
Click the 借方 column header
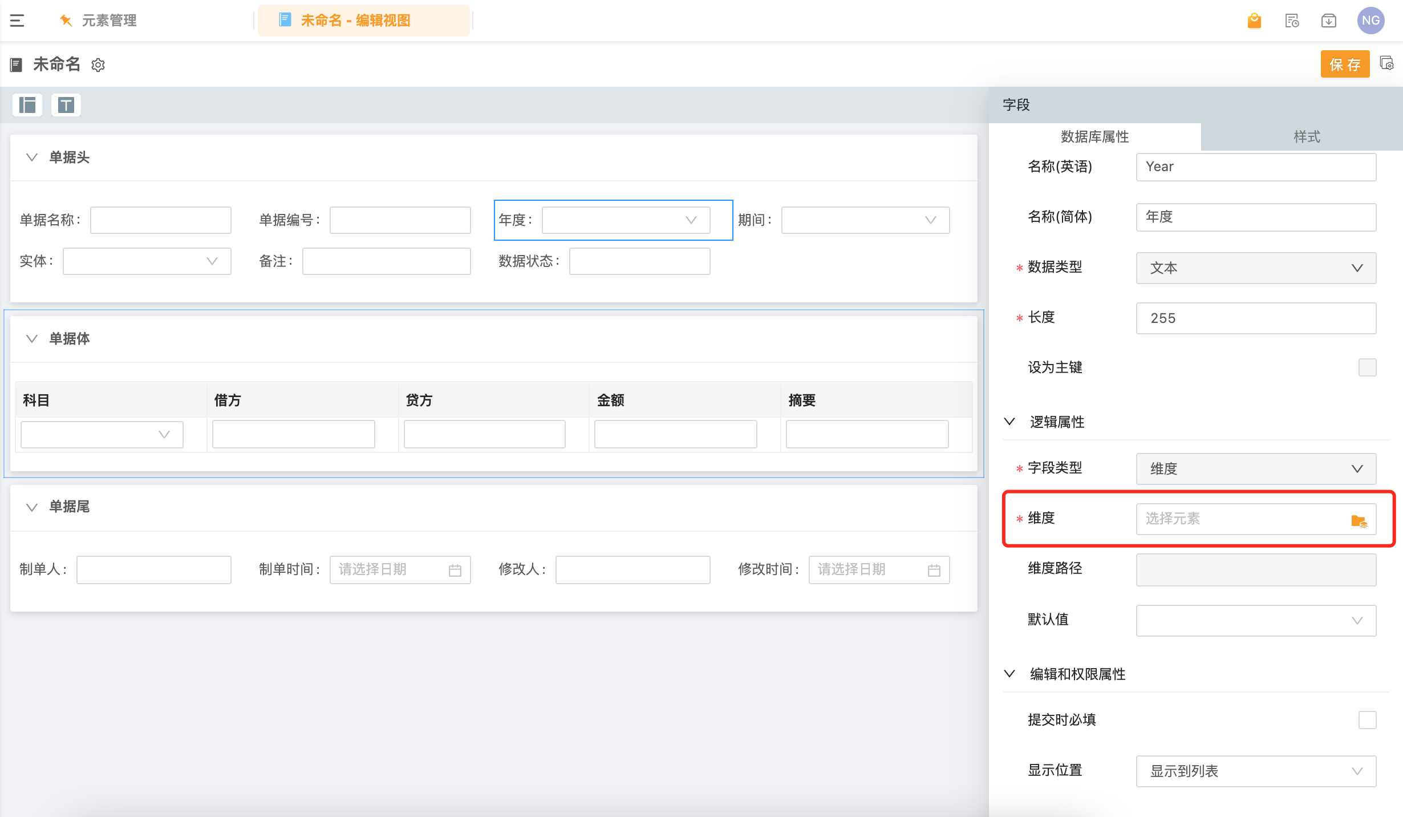tap(302, 400)
